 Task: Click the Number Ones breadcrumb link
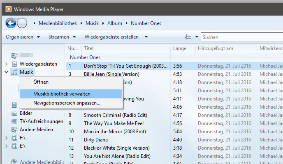tap(146, 23)
